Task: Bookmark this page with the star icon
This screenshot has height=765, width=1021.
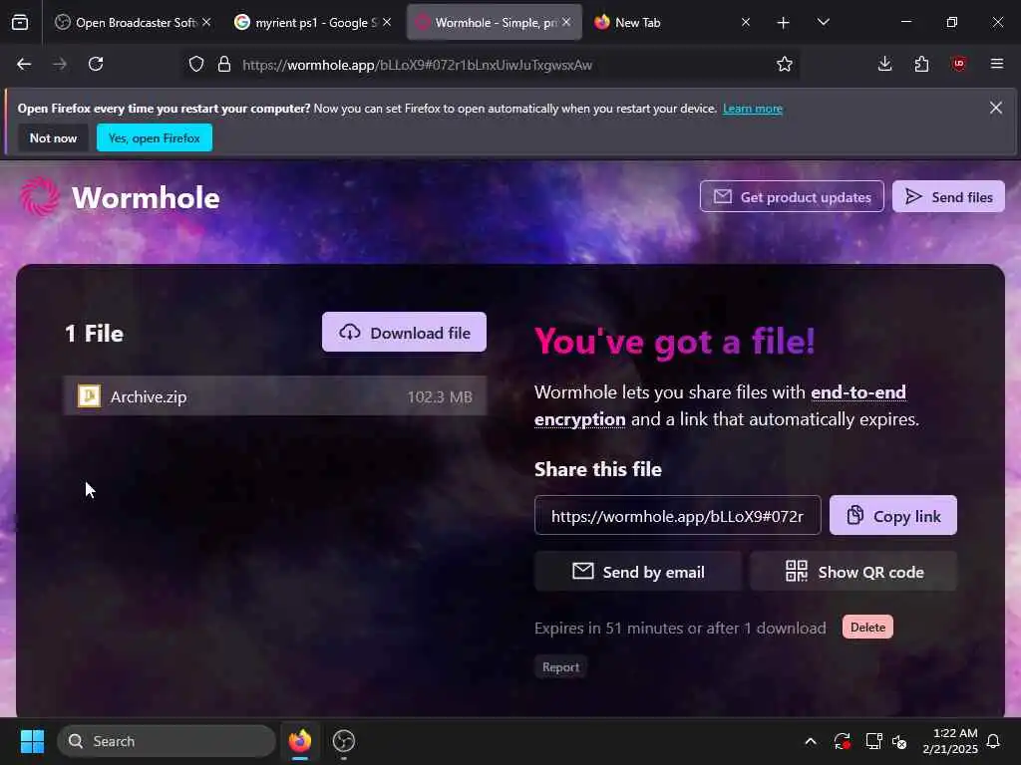Action: pos(784,64)
